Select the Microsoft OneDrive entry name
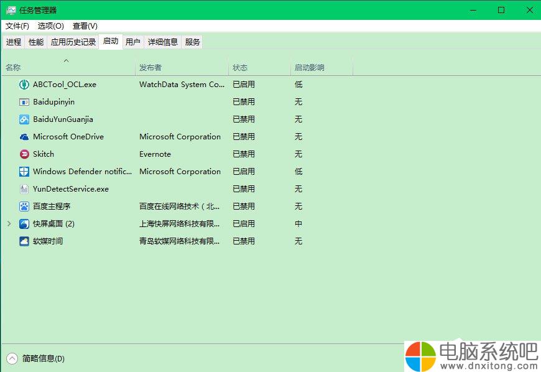Screen dimensions: 541x372 tap(68, 137)
